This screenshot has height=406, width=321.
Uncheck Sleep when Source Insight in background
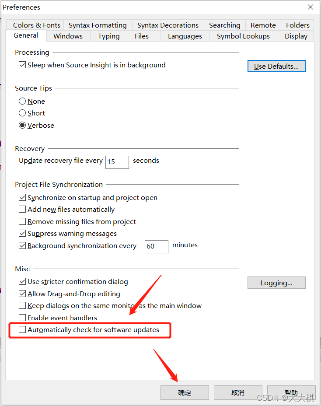click(x=22, y=65)
